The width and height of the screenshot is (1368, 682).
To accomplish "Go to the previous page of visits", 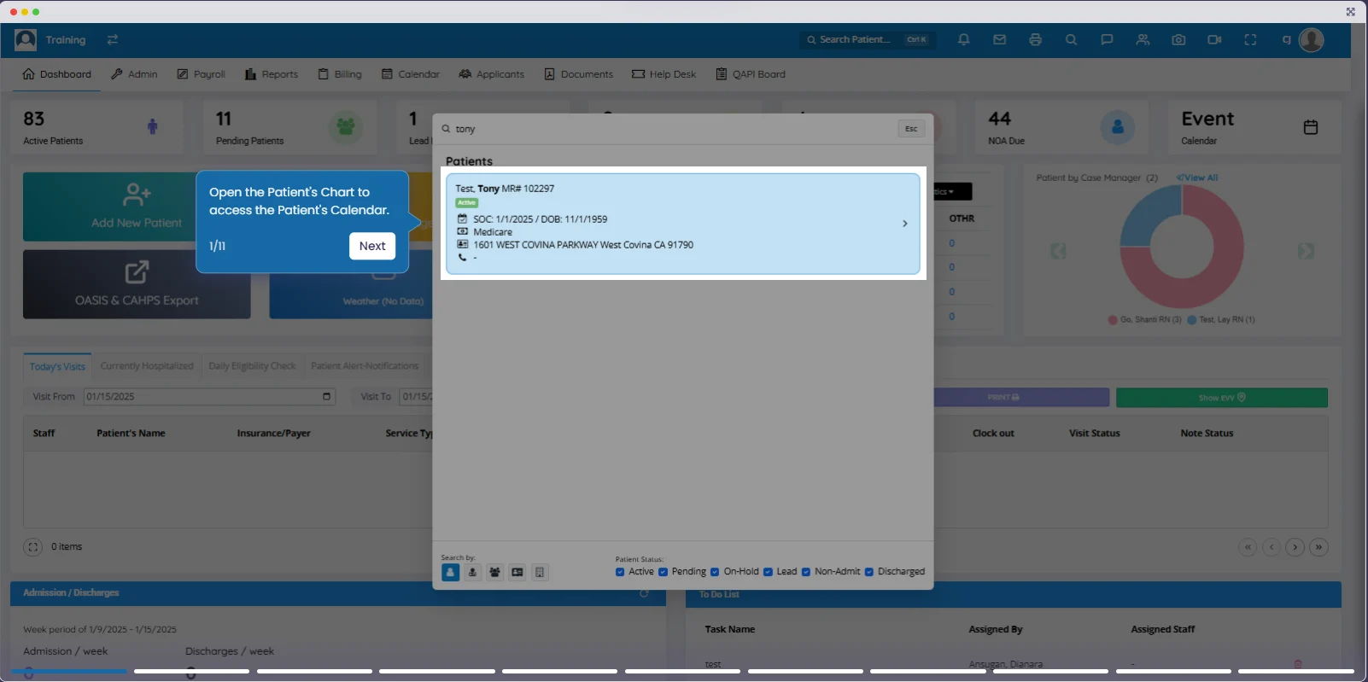I will [x=1272, y=547].
